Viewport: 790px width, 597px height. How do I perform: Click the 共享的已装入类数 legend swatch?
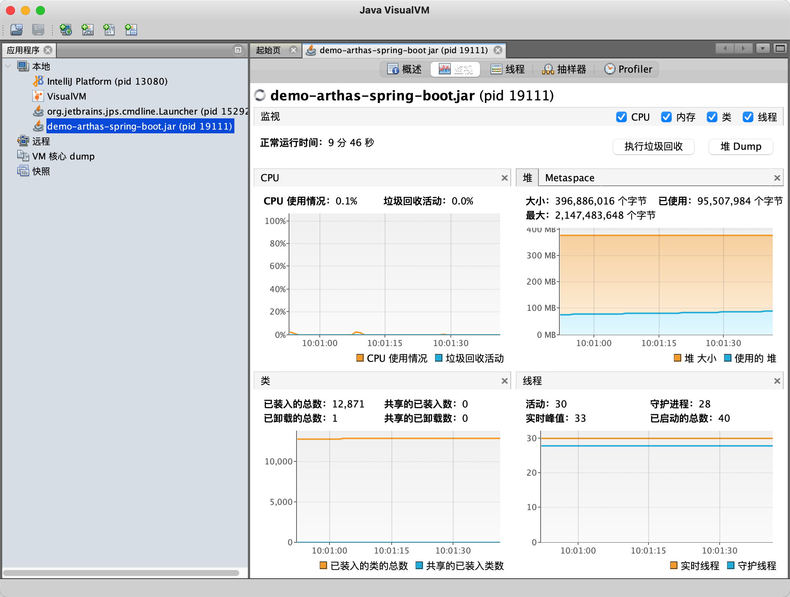(x=419, y=565)
